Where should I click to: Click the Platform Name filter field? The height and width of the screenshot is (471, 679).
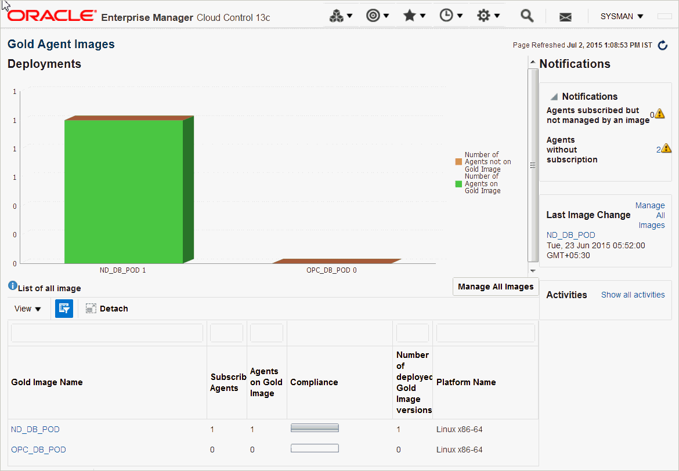point(485,334)
